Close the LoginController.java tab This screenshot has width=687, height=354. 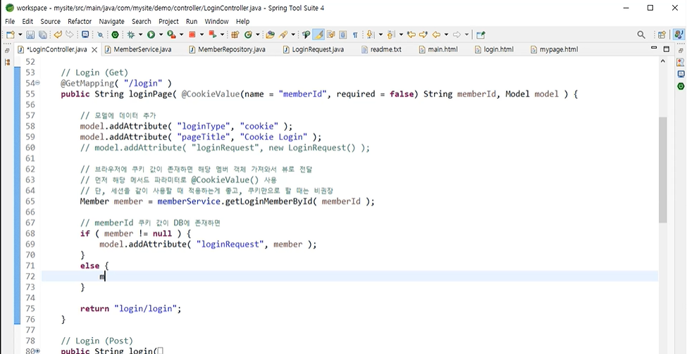[94, 50]
